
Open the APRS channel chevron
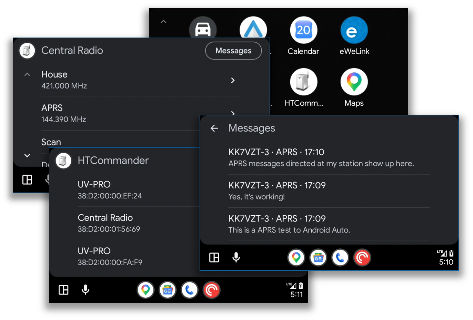(x=233, y=113)
